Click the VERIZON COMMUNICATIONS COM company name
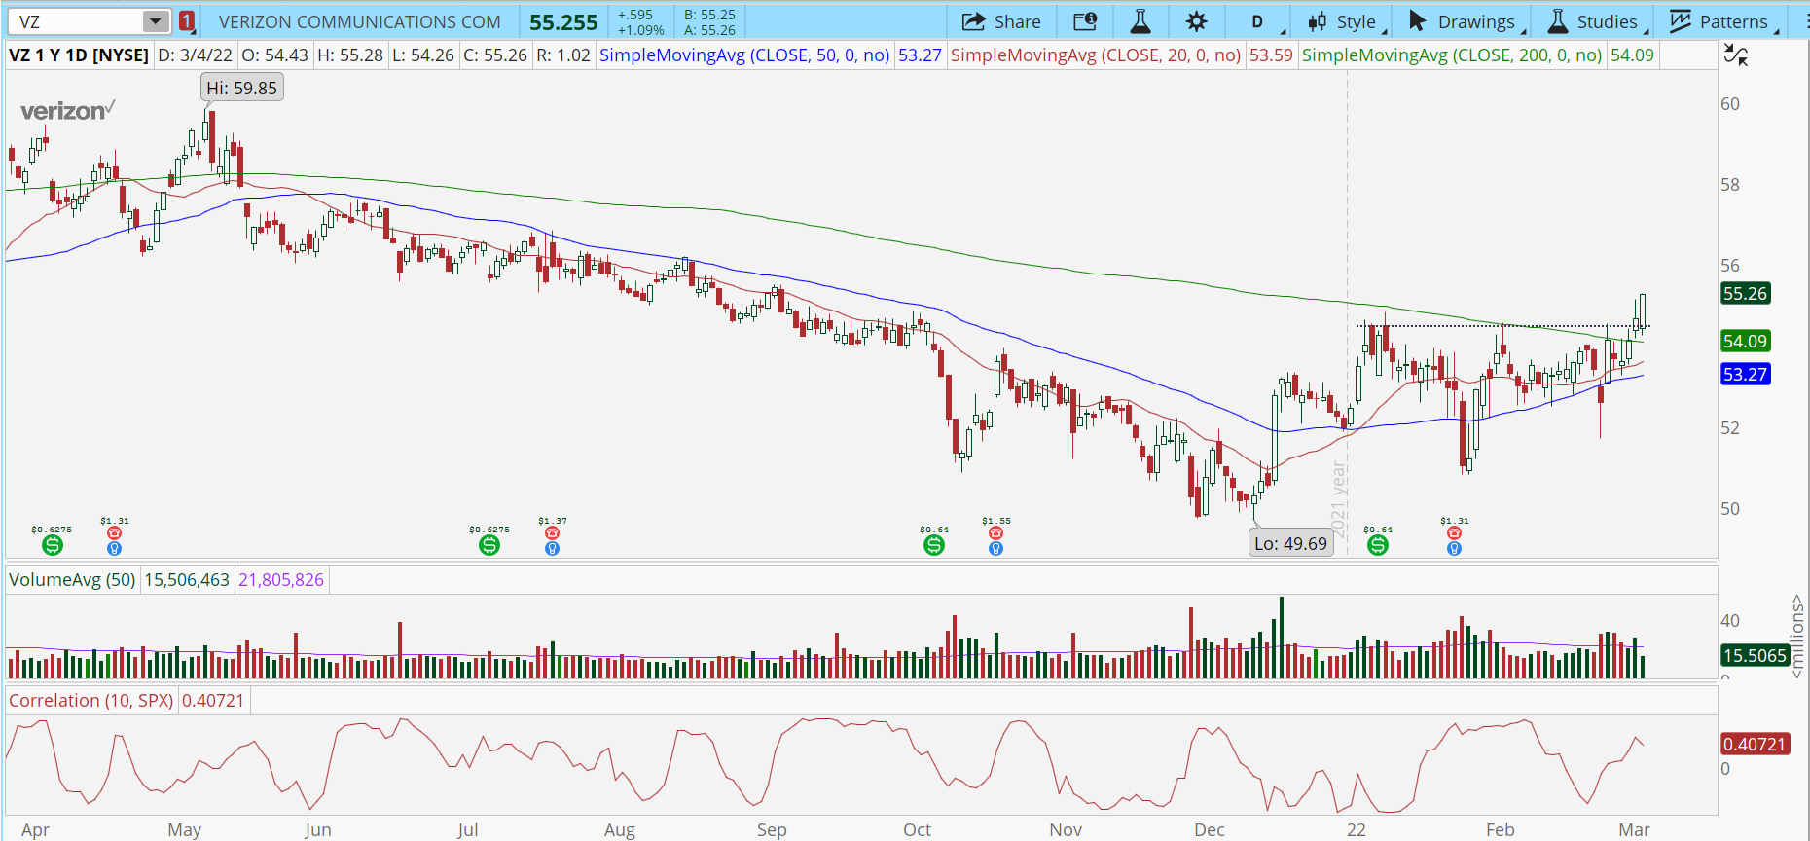 [360, 21]
